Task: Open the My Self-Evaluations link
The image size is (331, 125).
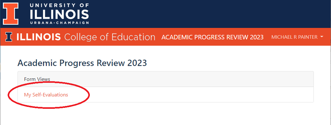Action: click(46, 95)
